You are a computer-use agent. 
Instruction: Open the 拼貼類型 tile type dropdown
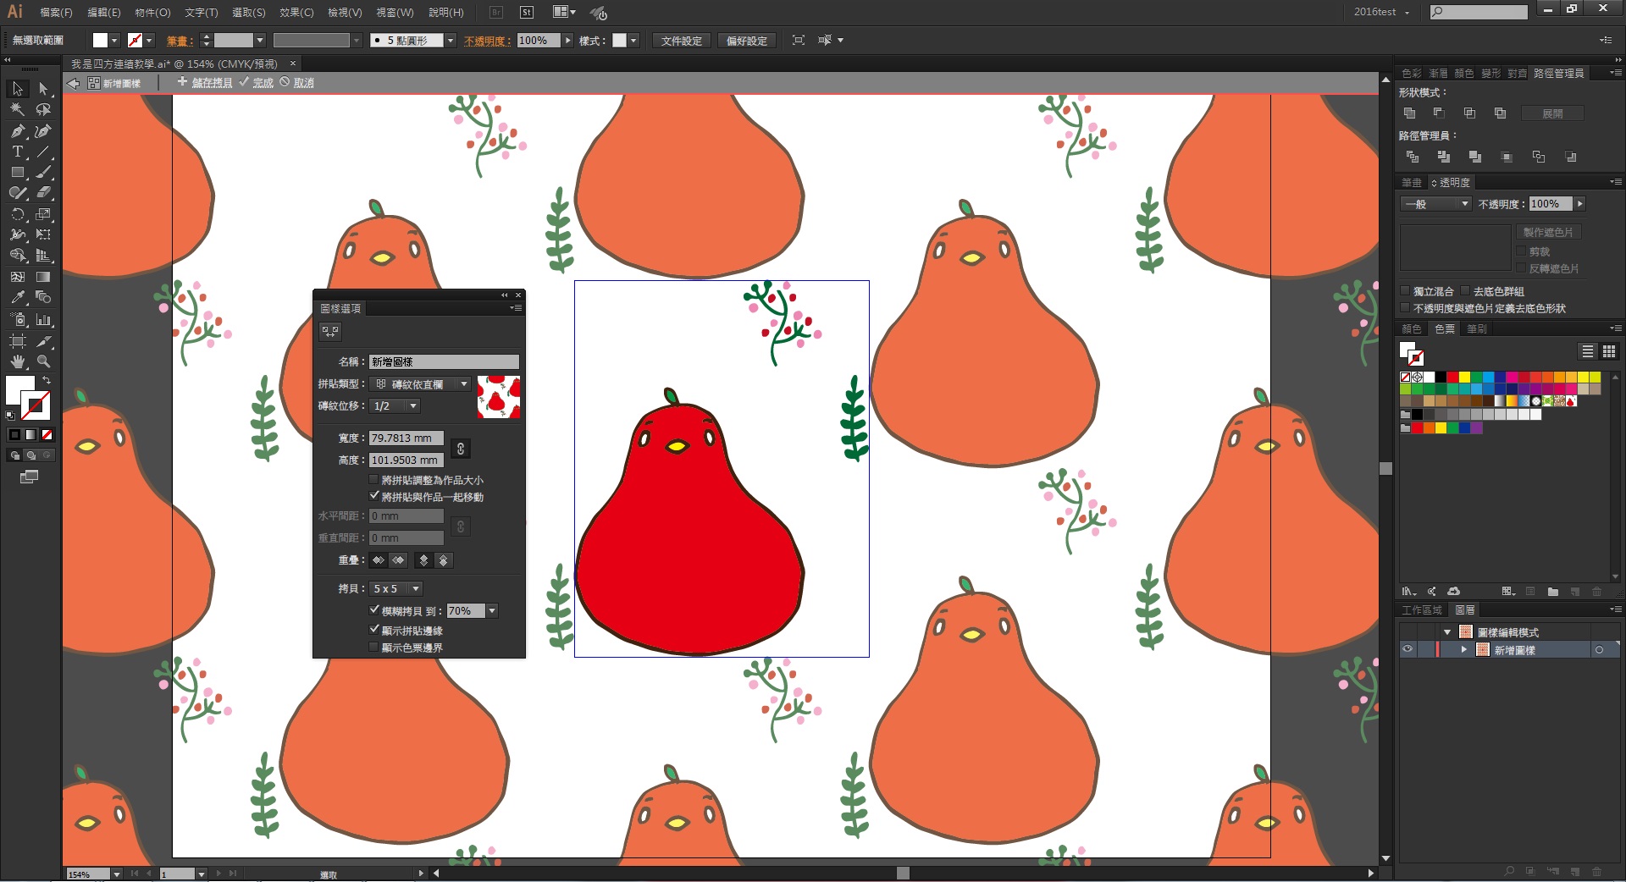coord(463,384)
